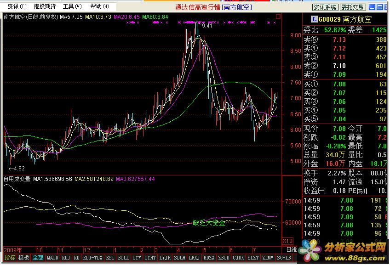Open the 港股期货 menu
The width and height of the screenshot is (390, 265).
pyautogui.click(x=45, y=6)
